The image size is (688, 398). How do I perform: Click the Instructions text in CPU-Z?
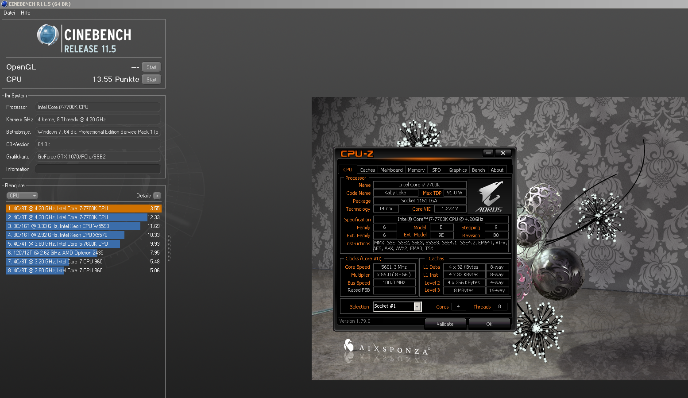tap(441, 246)
